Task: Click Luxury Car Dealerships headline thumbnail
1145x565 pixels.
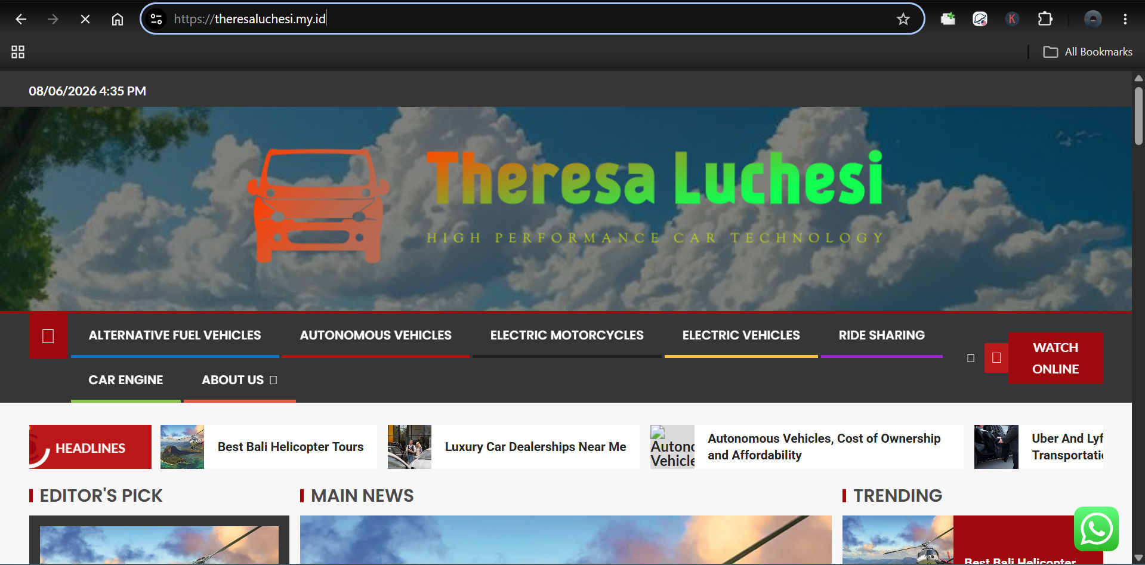Action: [409, 447]
